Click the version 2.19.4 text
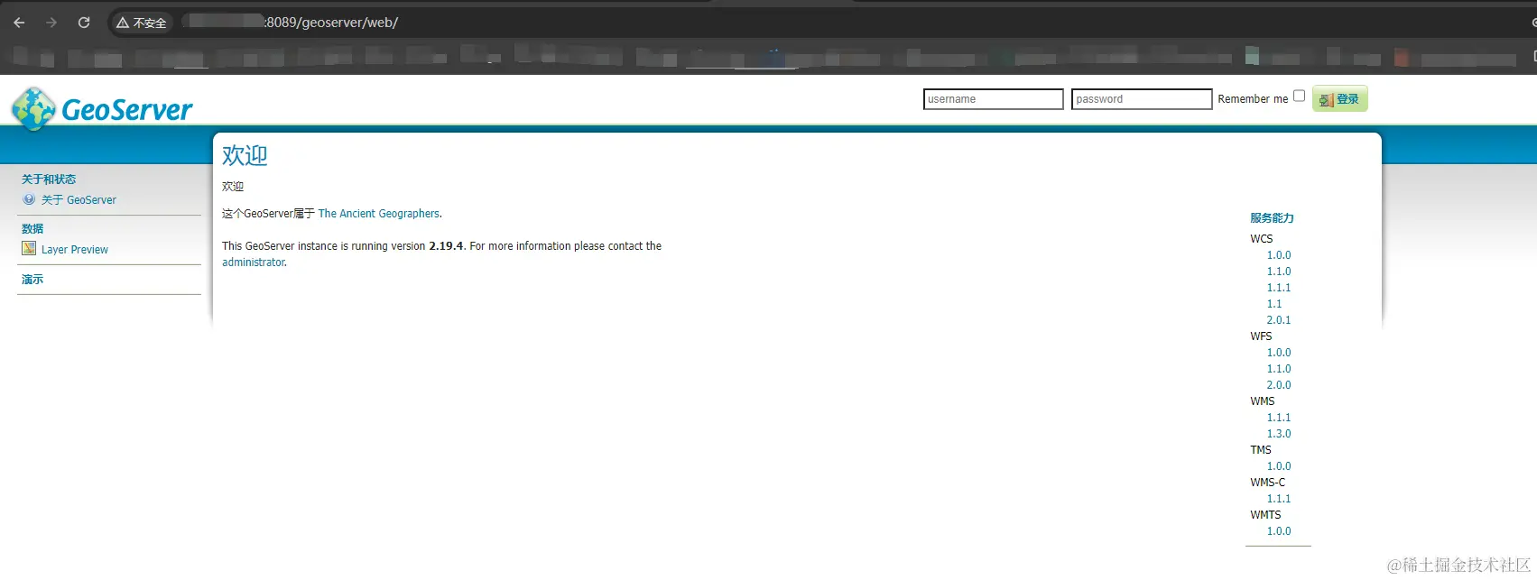 tap(446, 246)
